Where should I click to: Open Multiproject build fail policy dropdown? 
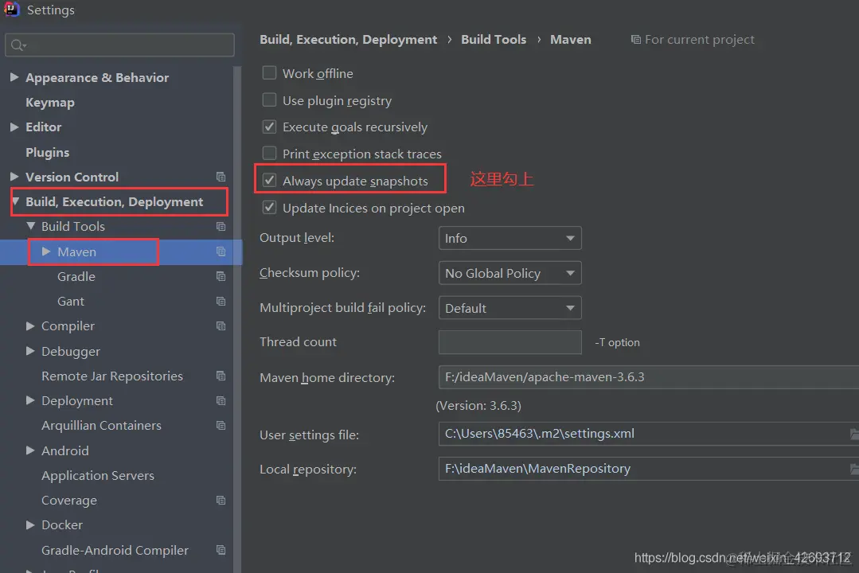510,308
